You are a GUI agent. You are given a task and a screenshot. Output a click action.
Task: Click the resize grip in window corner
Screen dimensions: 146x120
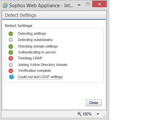[x=104, y=116]
